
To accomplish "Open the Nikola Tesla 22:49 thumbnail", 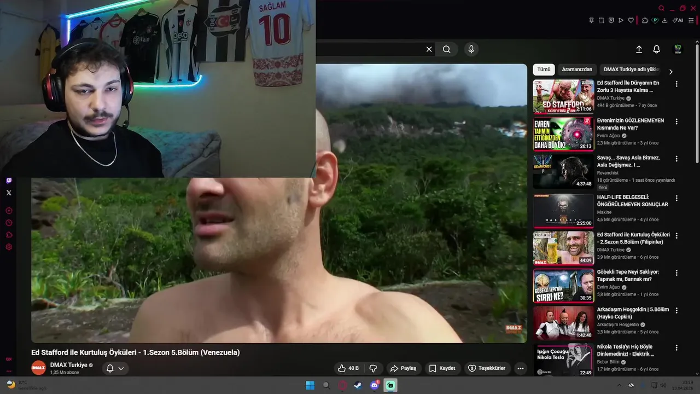I will [563, 360].
